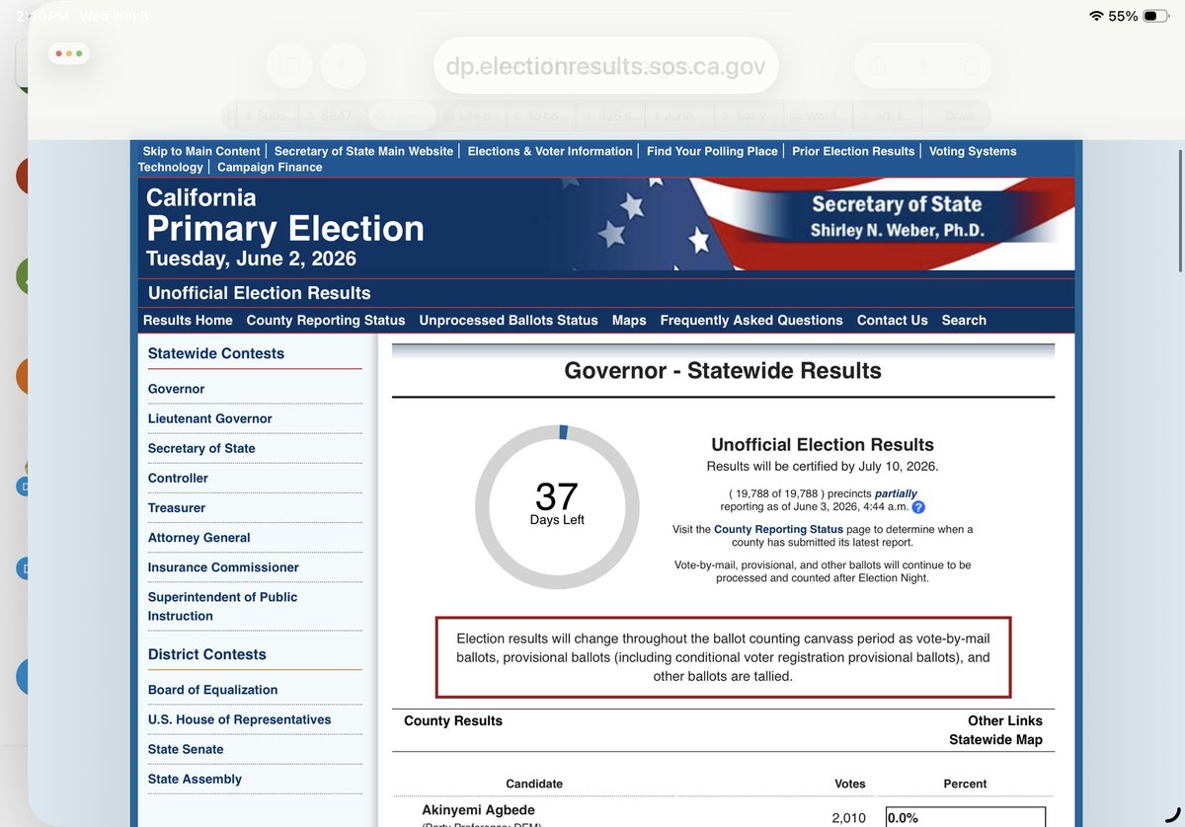
Task: Open Campaign Finance link
Action: point(270,167)
